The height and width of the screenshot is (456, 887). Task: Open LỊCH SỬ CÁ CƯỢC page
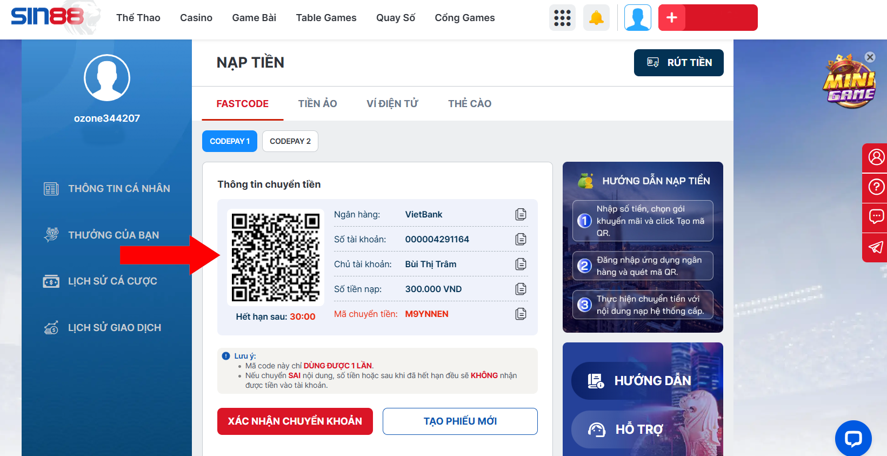coord(112,281)
